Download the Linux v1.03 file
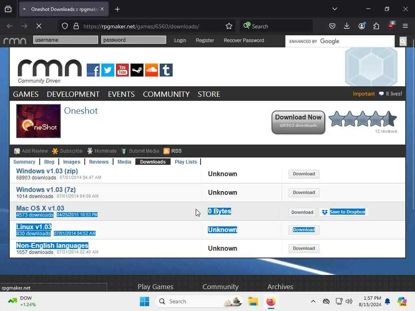415x311 pixels. click(x=304, y=230)
